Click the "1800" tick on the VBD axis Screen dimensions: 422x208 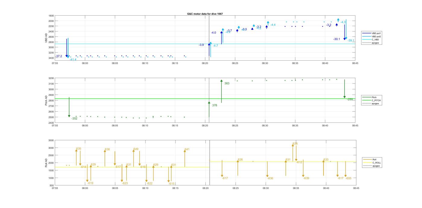pos(51,16)
